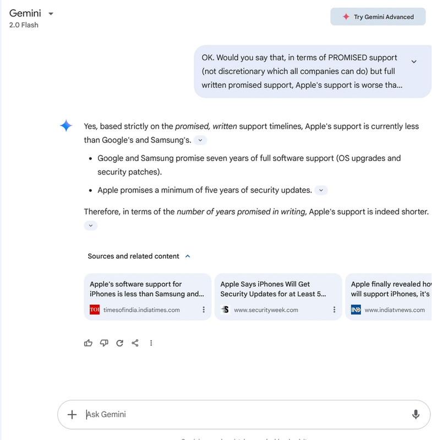Image resolution: width=432 pixels, height=440 pixels.
Task: Collapse the Sources and related content section
Action: 188,256
